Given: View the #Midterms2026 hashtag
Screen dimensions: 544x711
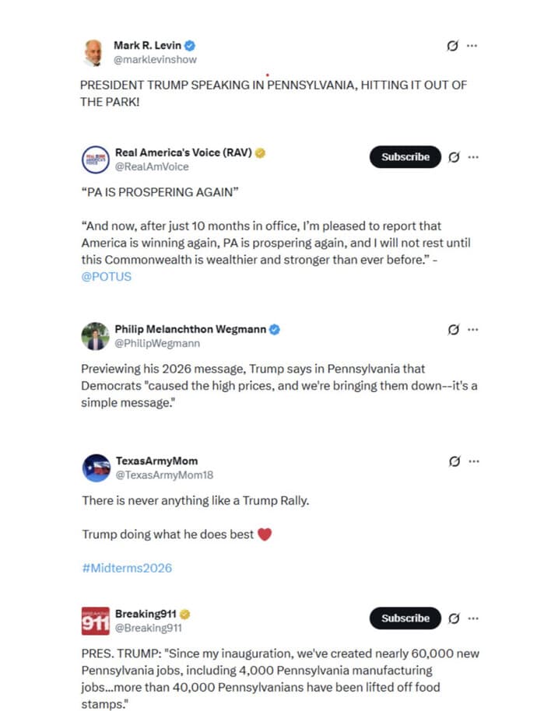Looking at the screenshot, I should tap(126, 568).
